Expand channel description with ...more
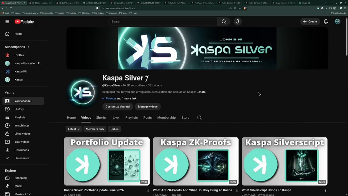 (x=201, y=92)
